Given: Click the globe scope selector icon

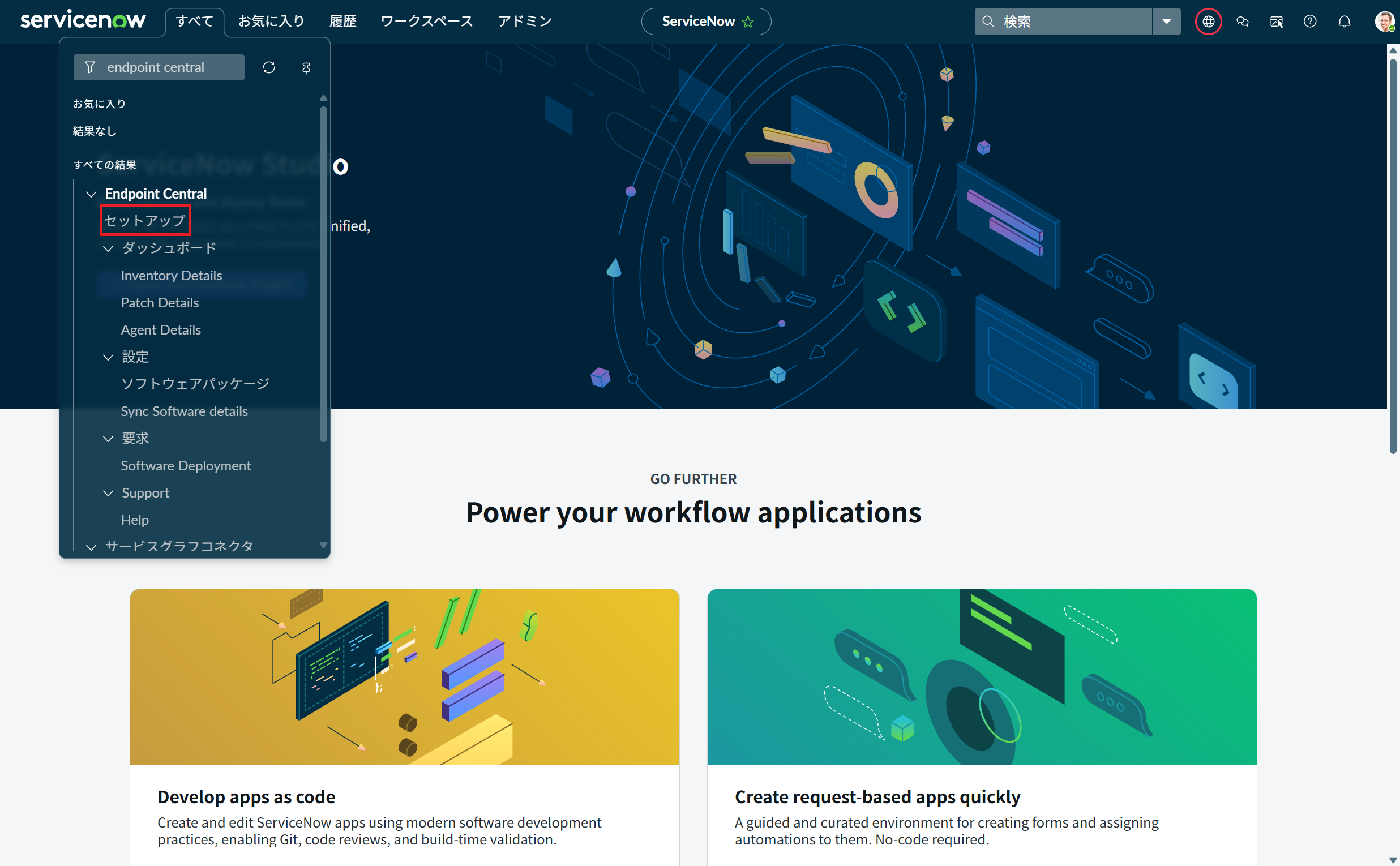Looking at the screenshot, I should tap(1208, 22).
